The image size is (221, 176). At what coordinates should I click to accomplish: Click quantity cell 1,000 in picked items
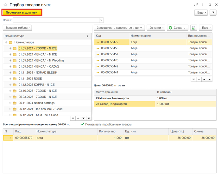(110, 138)
